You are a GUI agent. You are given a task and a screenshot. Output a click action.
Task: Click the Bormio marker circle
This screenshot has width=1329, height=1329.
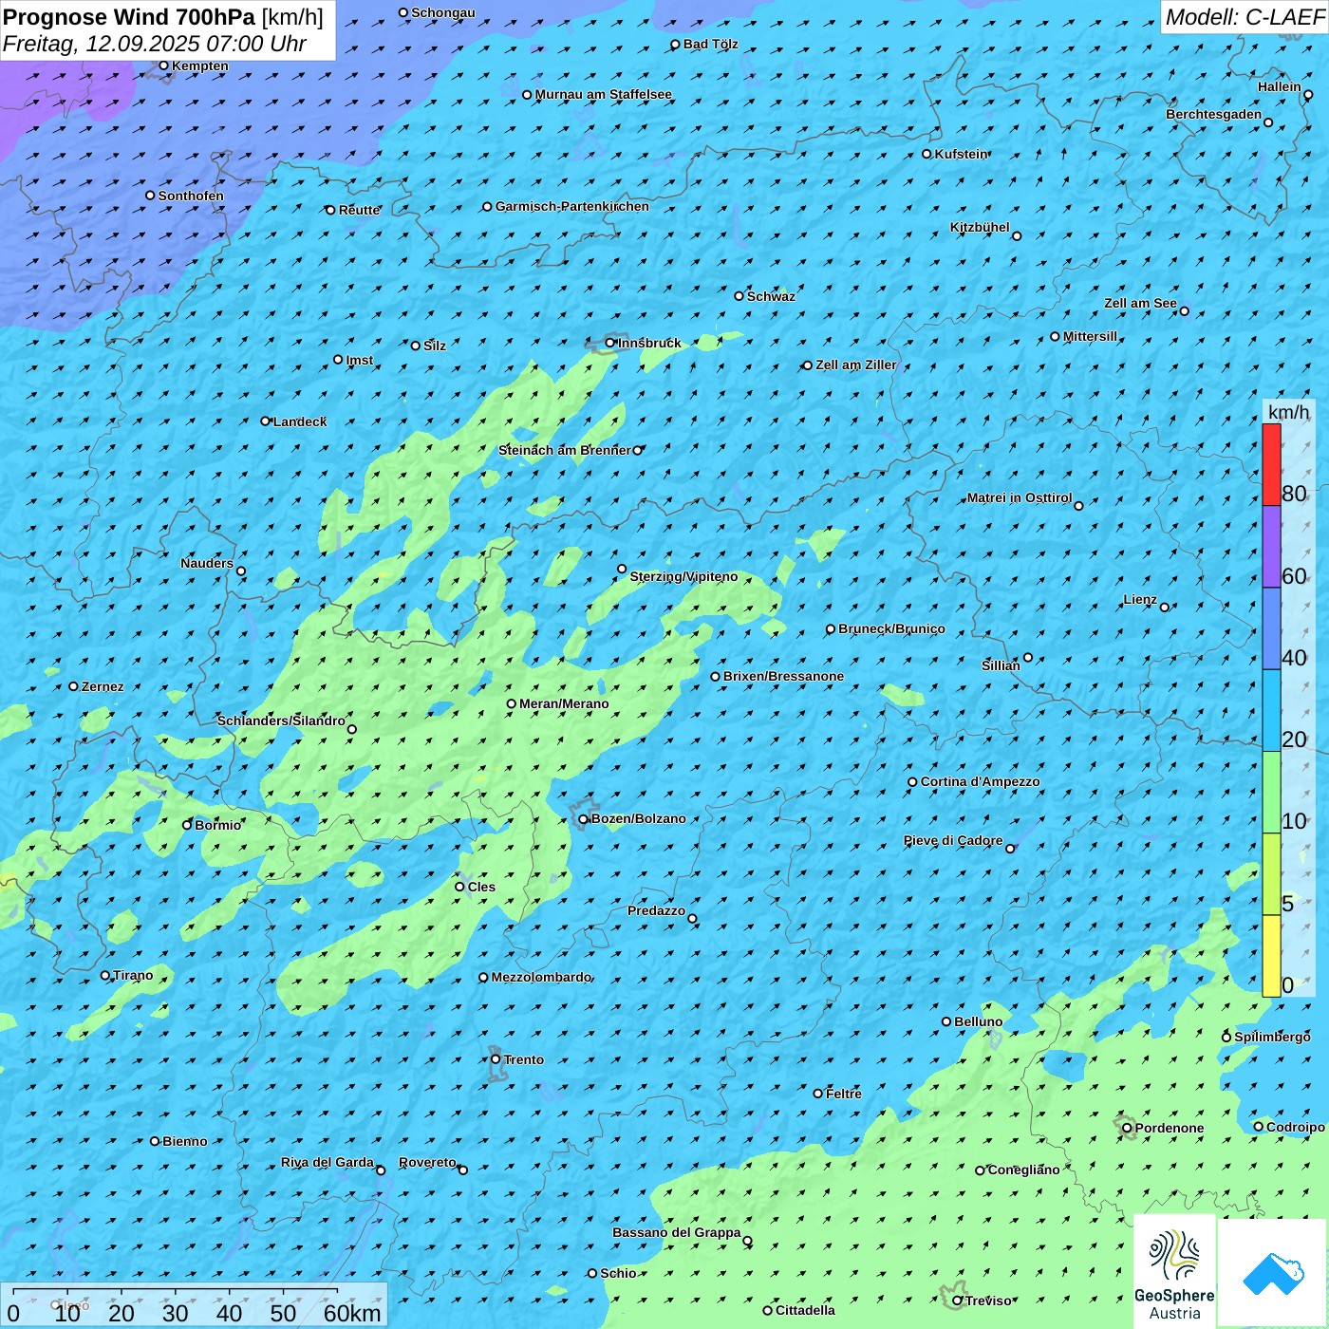tap(187, 825)
